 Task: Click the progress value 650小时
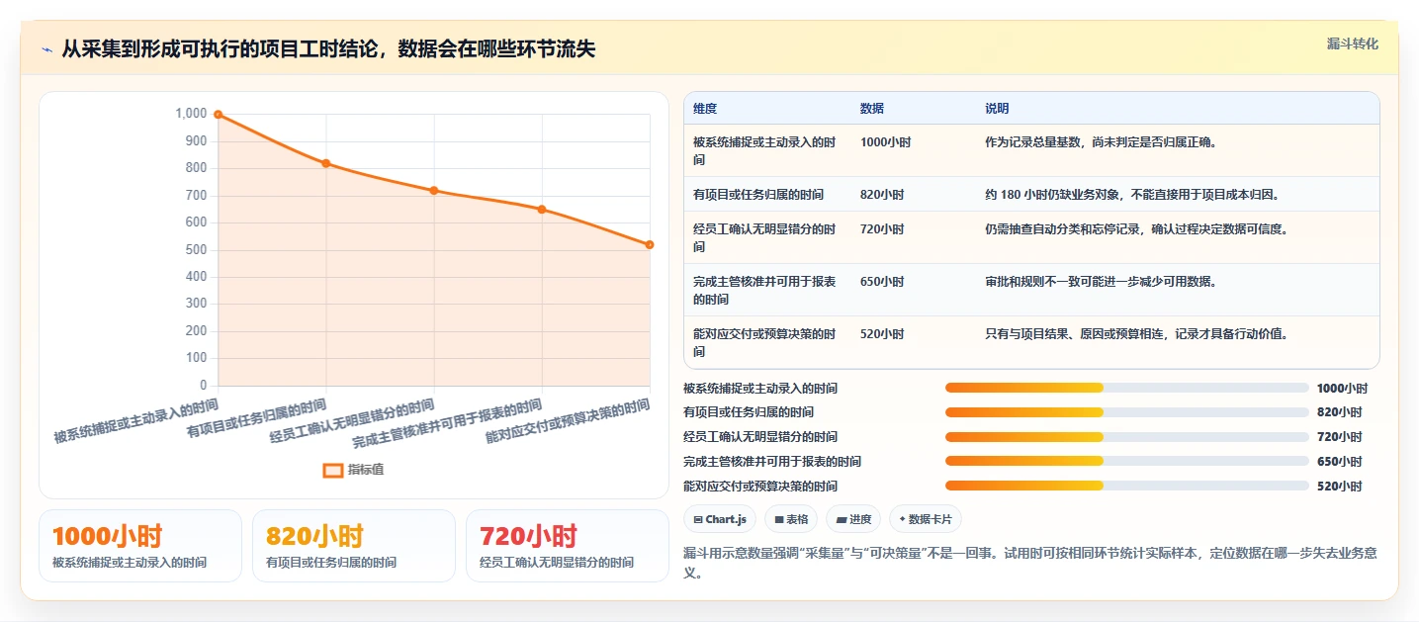[x=1339, y=462]
